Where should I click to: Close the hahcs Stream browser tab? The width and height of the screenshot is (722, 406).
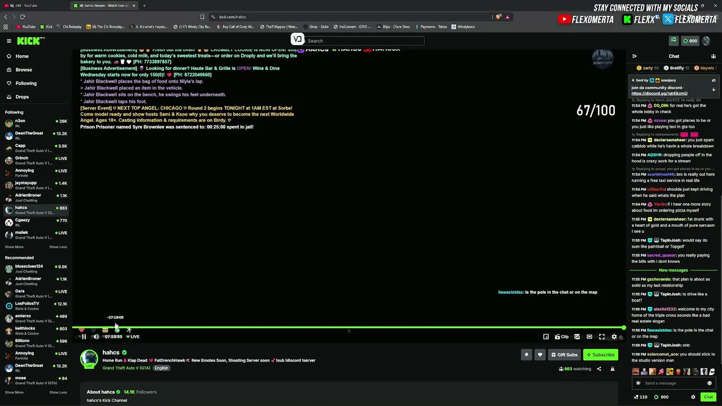tap(134, 6)
